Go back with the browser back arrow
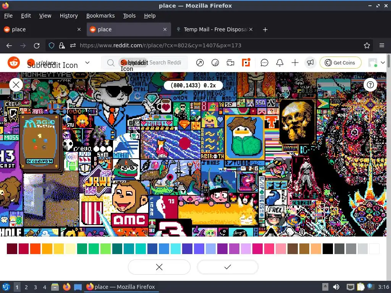The image size is (391, 293). click(9, 46)
